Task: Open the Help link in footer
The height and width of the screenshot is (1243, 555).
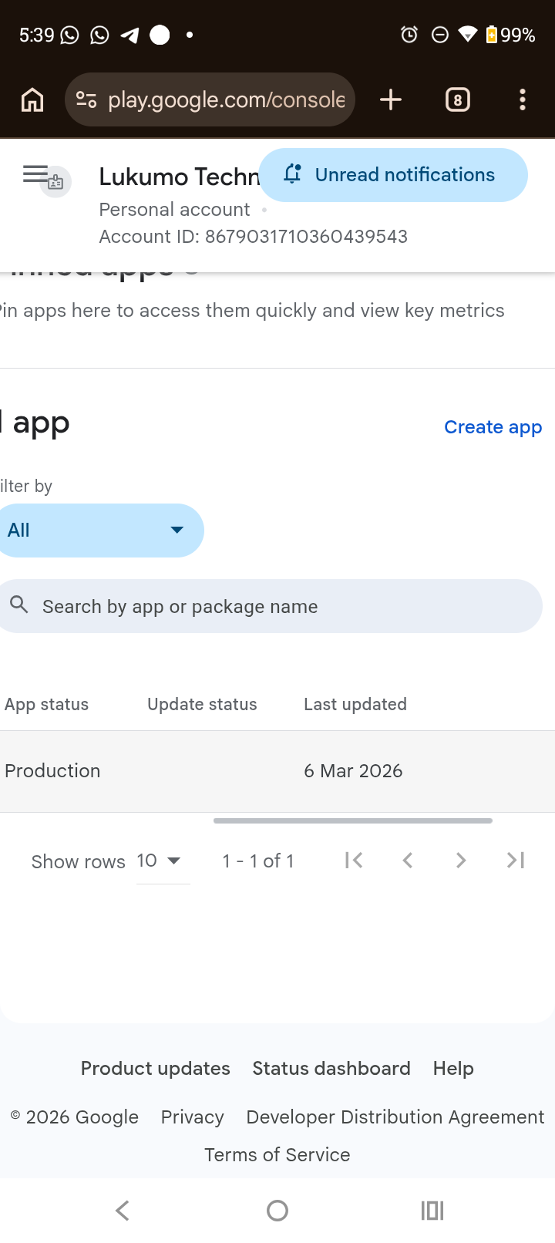Action: 453,1069
